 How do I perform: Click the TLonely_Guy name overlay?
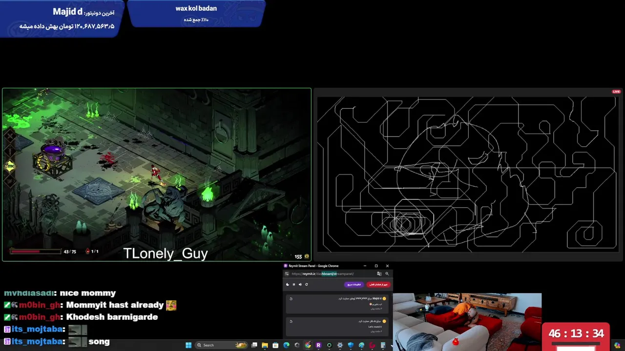(x=166, y=253)
